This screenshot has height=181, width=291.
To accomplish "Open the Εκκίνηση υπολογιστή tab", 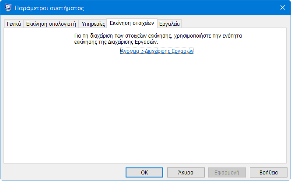I will click(x=51, y=24).
